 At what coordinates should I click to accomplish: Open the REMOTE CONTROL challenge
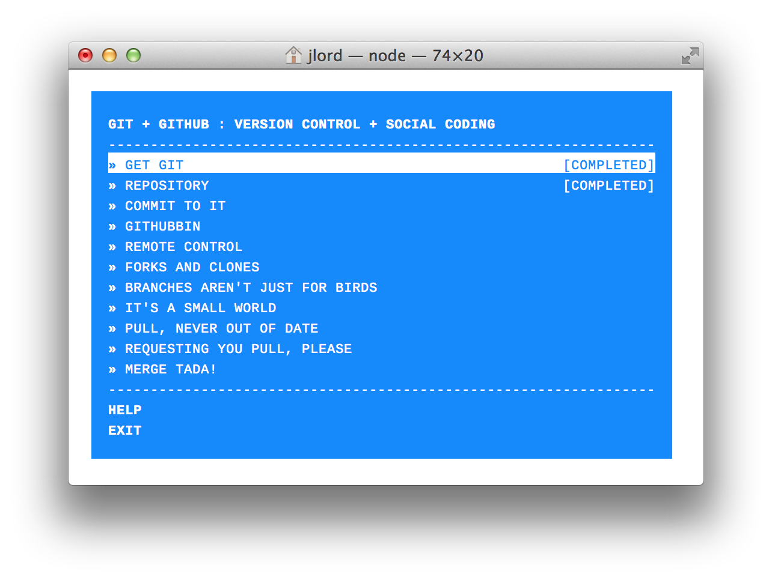pos(183,247)
